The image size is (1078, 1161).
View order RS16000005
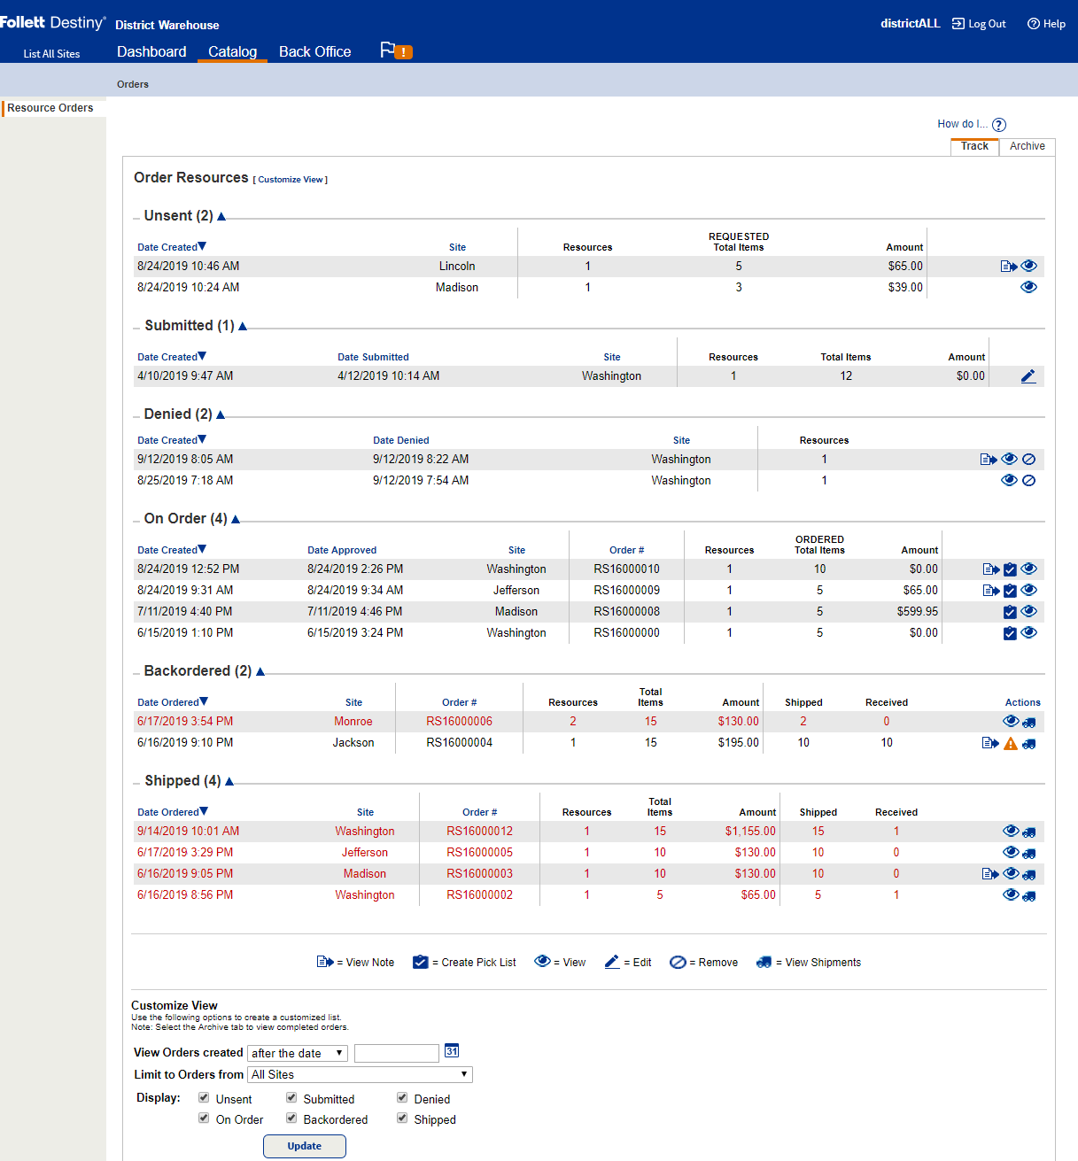click(1011, 852)
